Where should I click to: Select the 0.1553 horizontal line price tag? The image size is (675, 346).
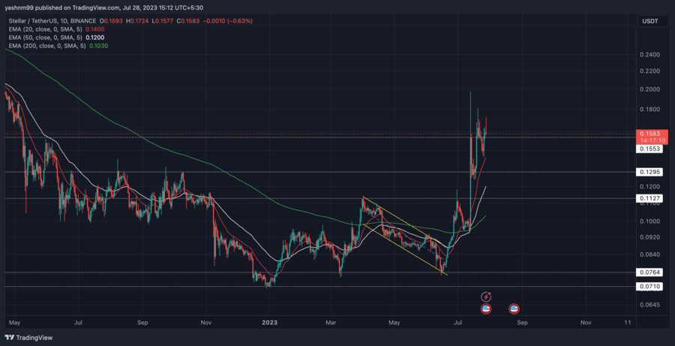coord(650,149)
